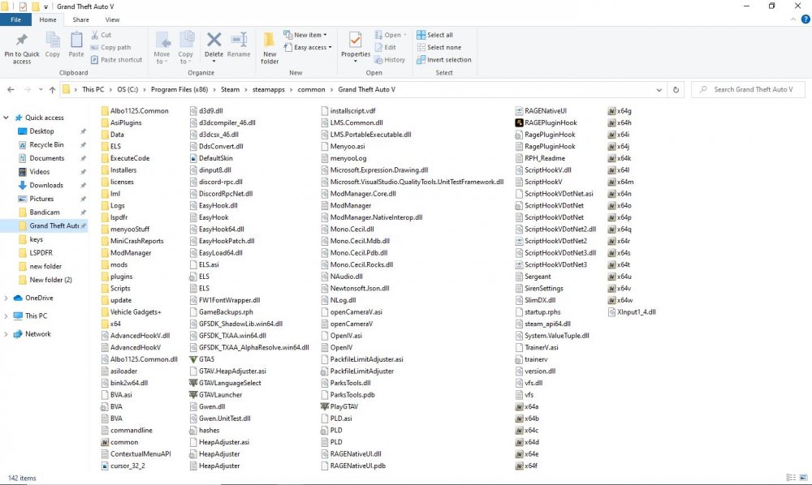
Task: Click the Cut scissors icon
Action: 95,35
